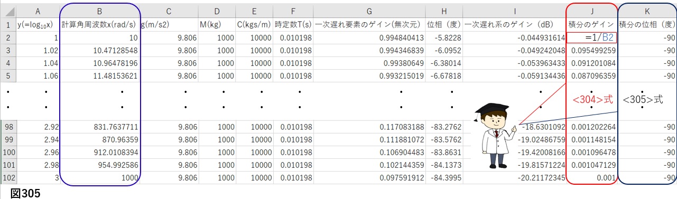Click the 位相（度） header cell
The image size is (677, 199).
[x=444, y=25]
